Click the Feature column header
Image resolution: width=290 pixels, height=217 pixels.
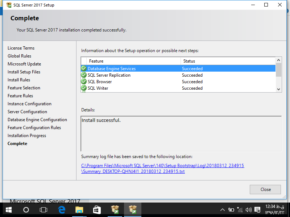(96, 61)
